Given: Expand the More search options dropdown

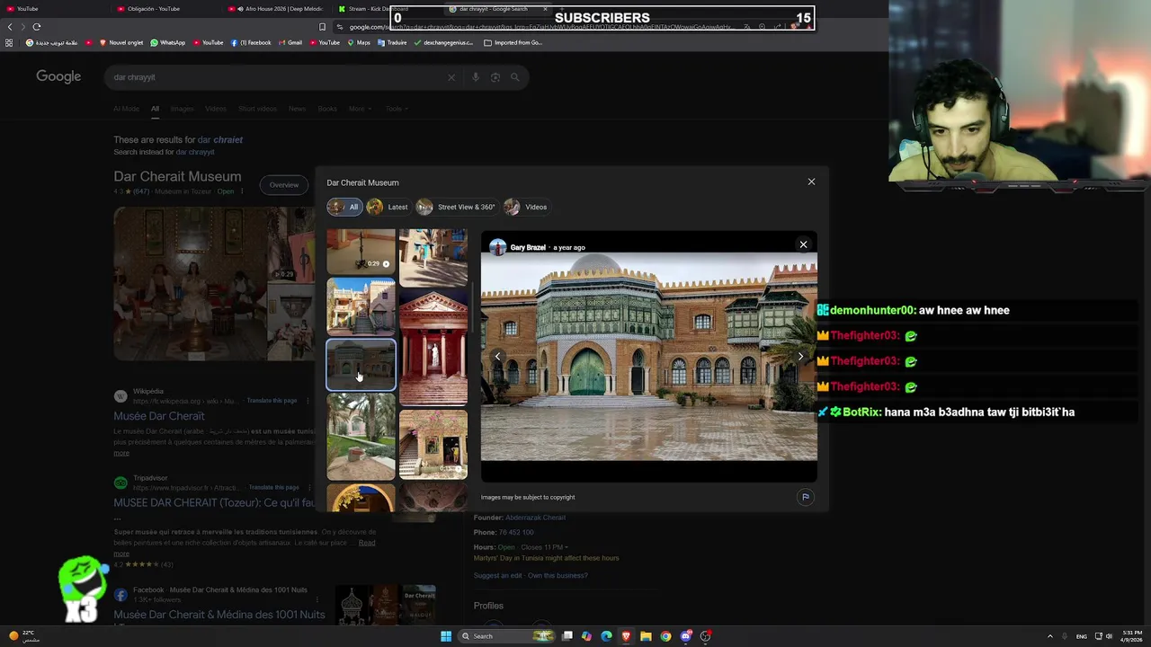Looking at the screenshot, I should (360, 109).
